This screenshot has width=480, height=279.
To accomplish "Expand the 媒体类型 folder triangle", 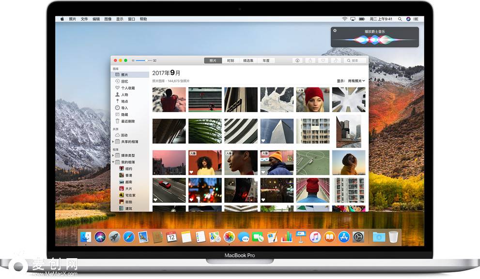I will [x=113, y=155].
